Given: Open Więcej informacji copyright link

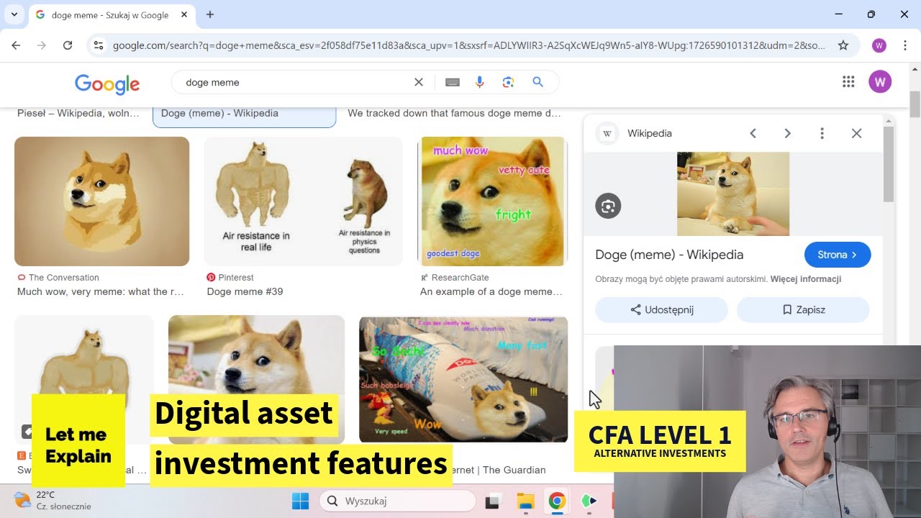Looking at the screenshot, I should coord(805,279).
